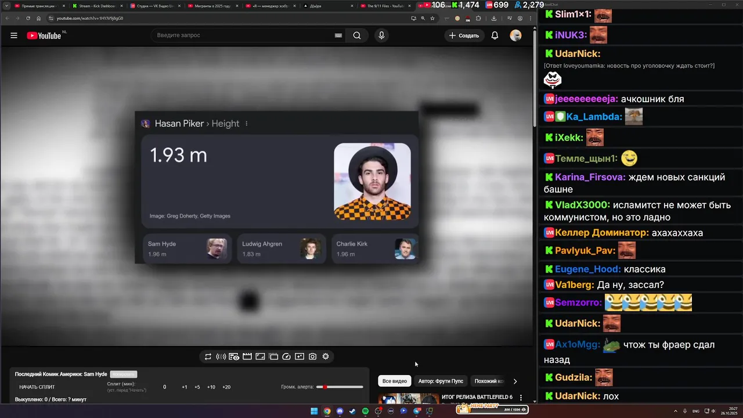
Task: Open Spotify from the taskbar
Action: (365, 411)
